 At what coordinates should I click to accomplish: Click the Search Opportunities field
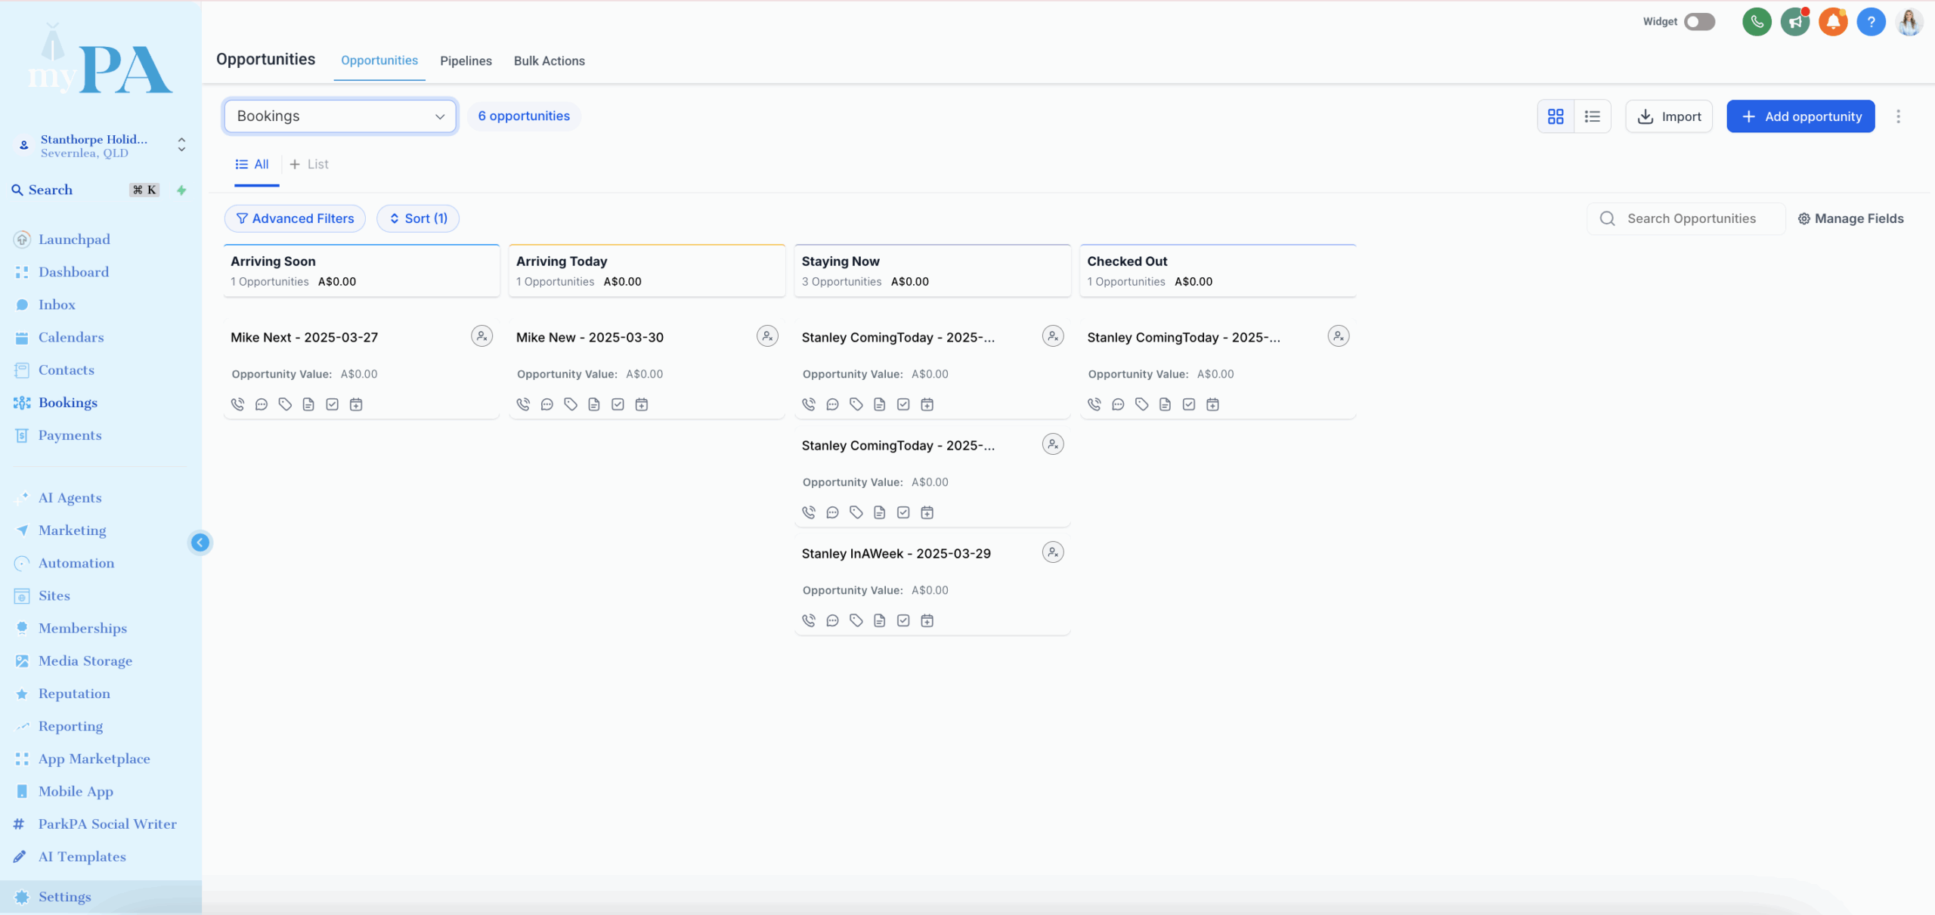pos(1686,218)
